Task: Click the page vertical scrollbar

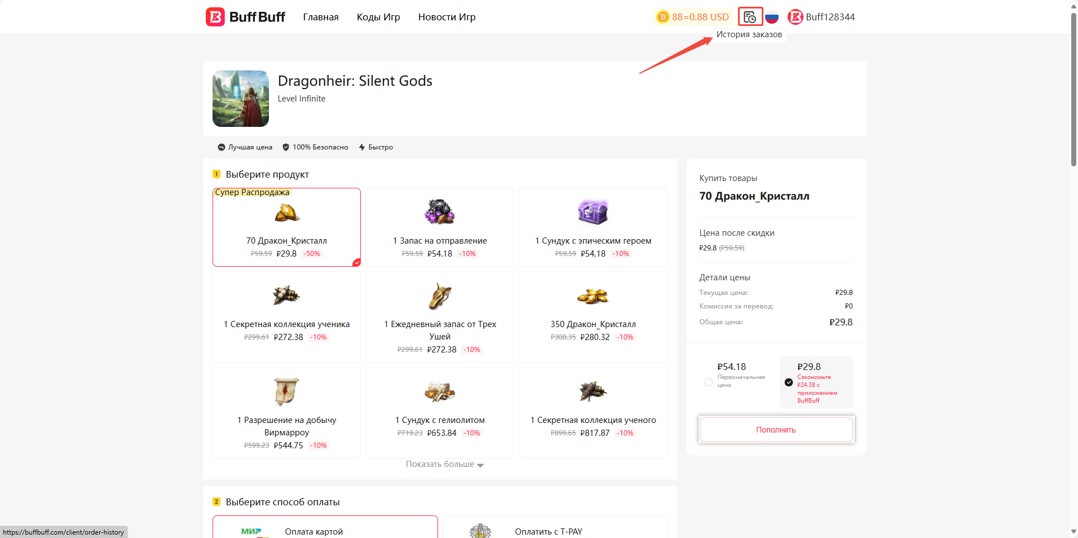Action: [x=1073, y=90]
